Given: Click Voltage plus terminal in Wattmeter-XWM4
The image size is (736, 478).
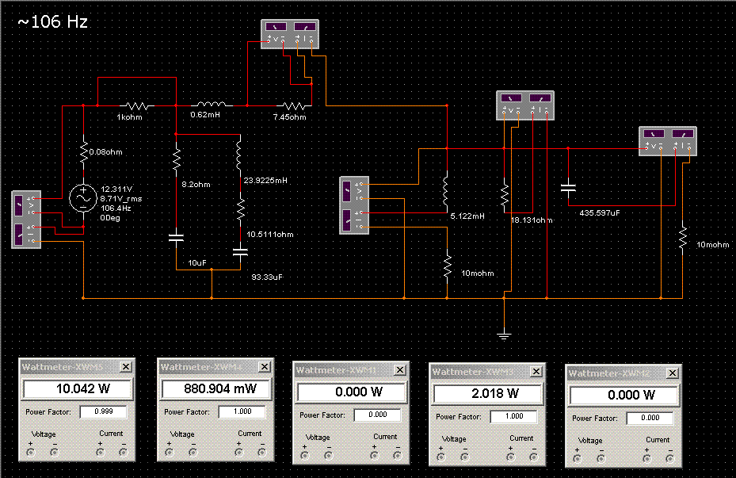Looking at the screenshot, I should 170,452.
